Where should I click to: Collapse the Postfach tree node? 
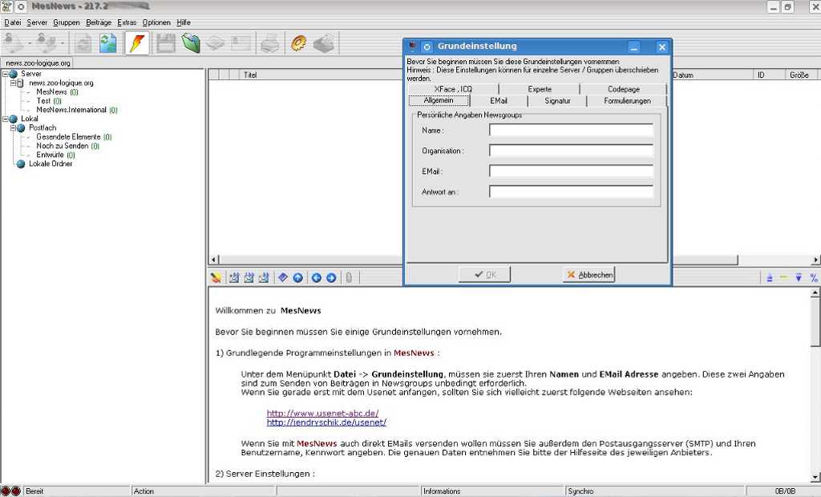(x=13, y=128)
